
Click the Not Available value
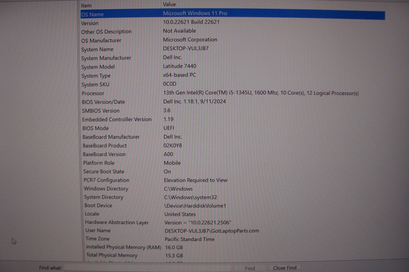coord(179,31)
